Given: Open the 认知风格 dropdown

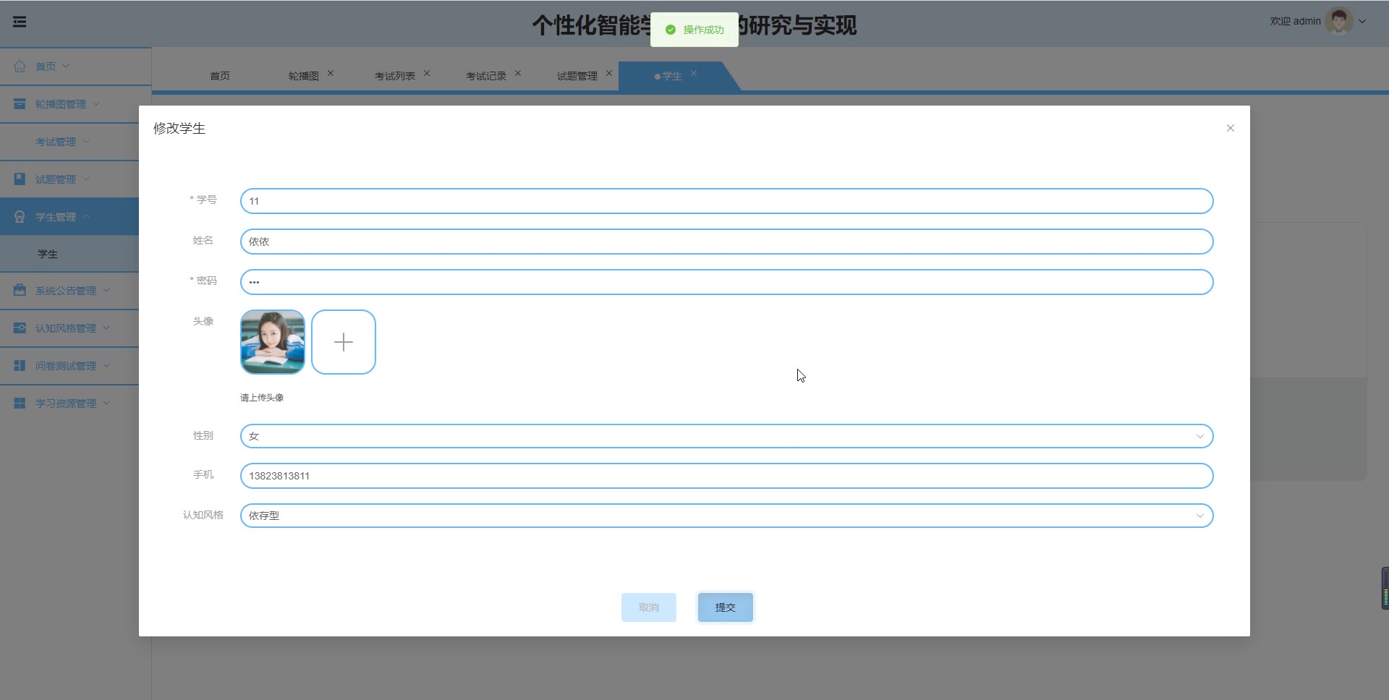Looking at the screenshot, I should tap(726, 516).
